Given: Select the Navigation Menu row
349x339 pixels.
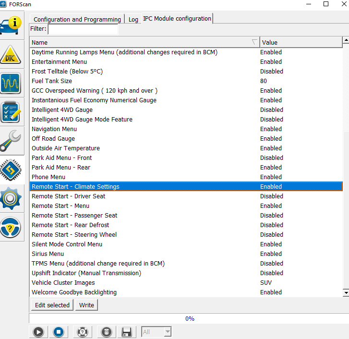Looking at the screenshot, I should pos(186,129).
